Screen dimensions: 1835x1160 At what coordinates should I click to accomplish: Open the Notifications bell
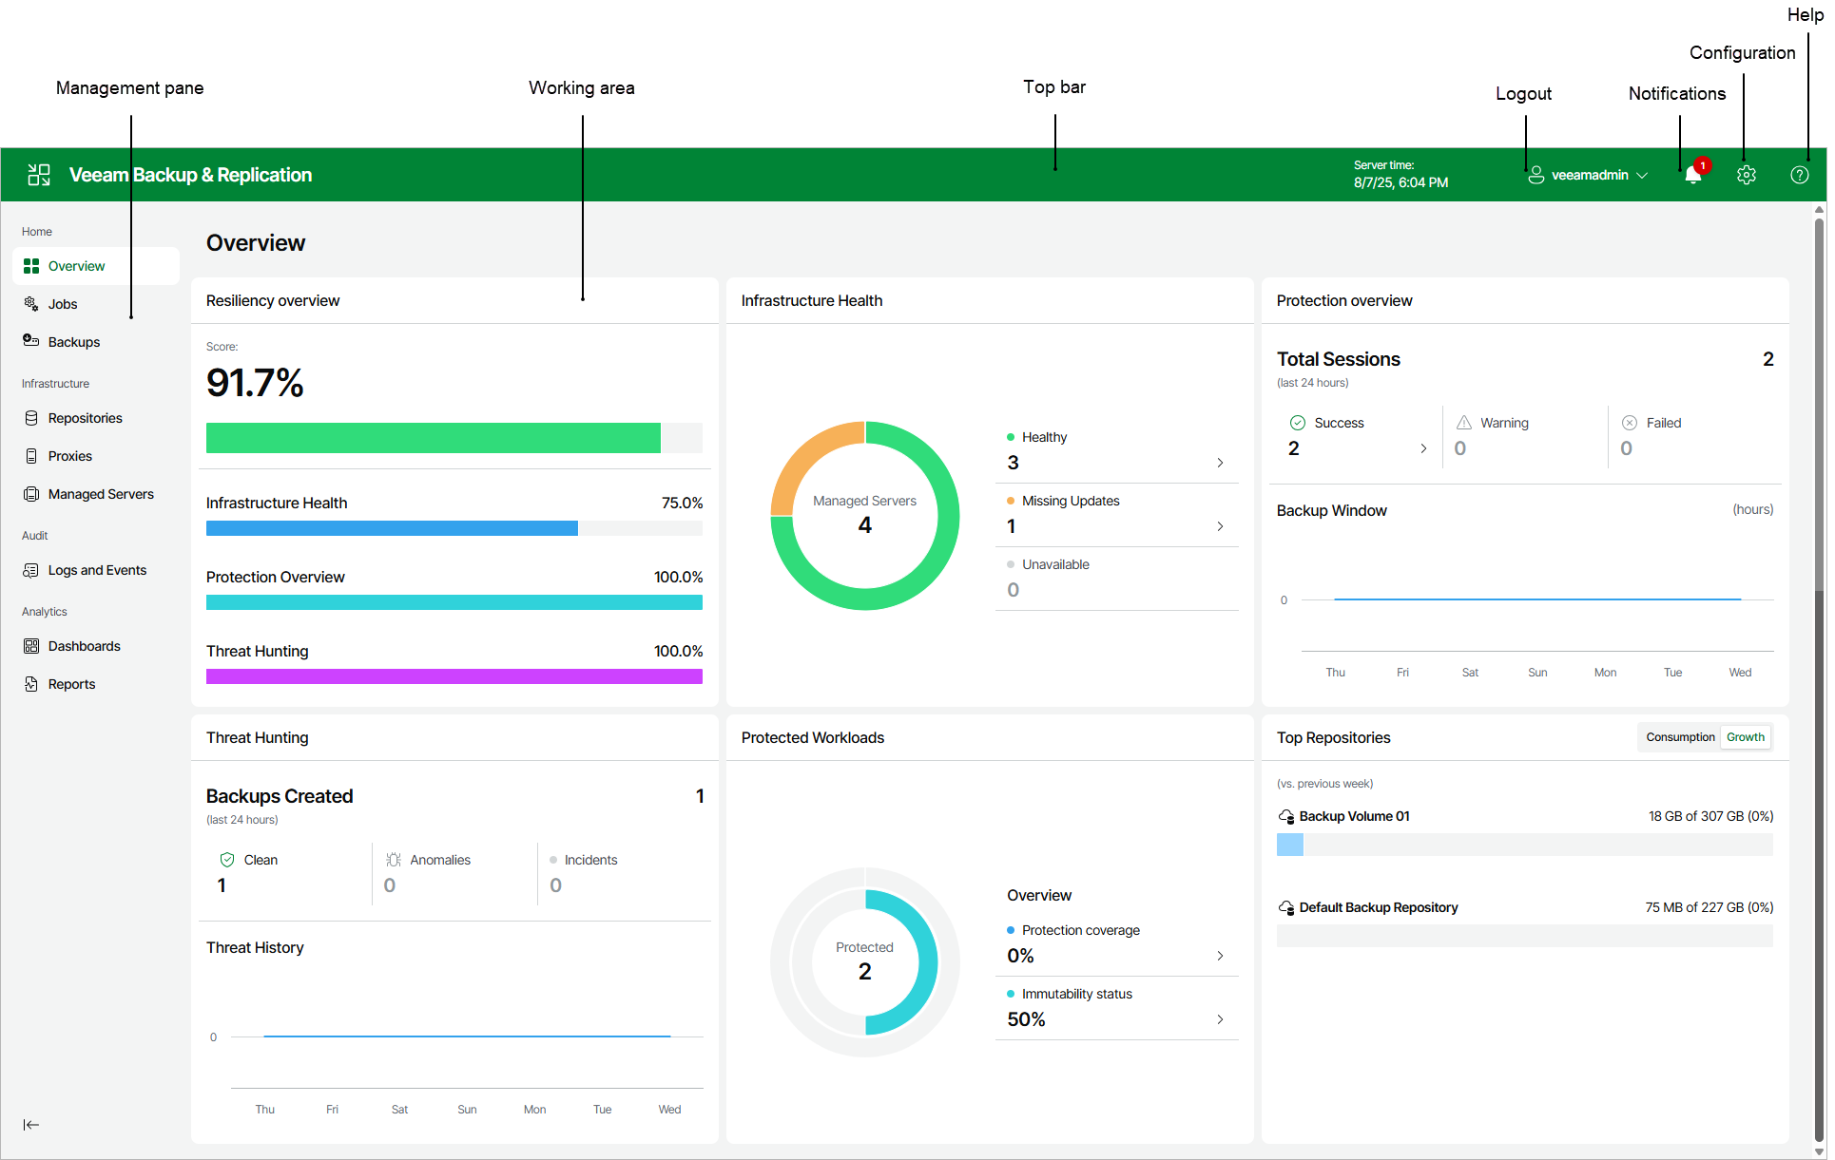(1692, 175)
